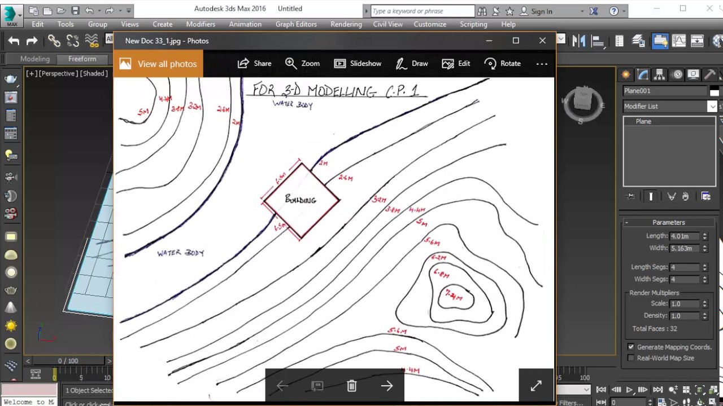
Task: Open the Sign In dropdown arrow
Action: pos(582,11)
